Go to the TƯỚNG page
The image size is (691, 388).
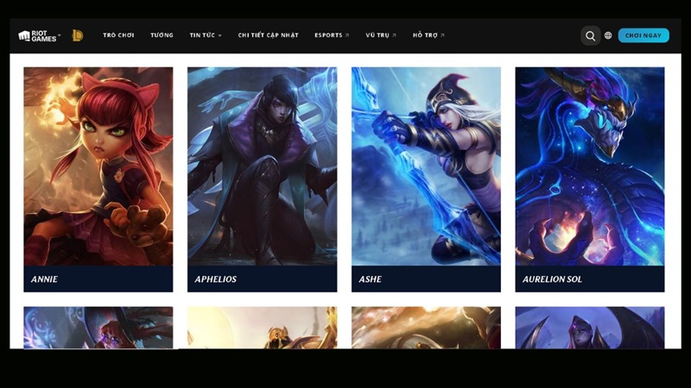point(162,35)
